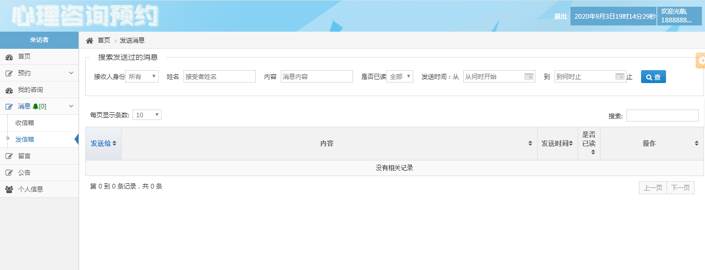This screenshot has height=270, width=705.
Task: Click the edit icon beside 留言
Action: 9,156
